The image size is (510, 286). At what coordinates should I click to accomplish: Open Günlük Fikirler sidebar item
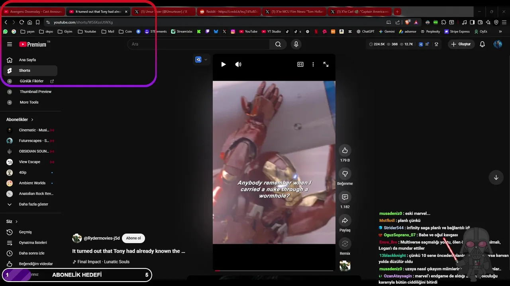30,81
